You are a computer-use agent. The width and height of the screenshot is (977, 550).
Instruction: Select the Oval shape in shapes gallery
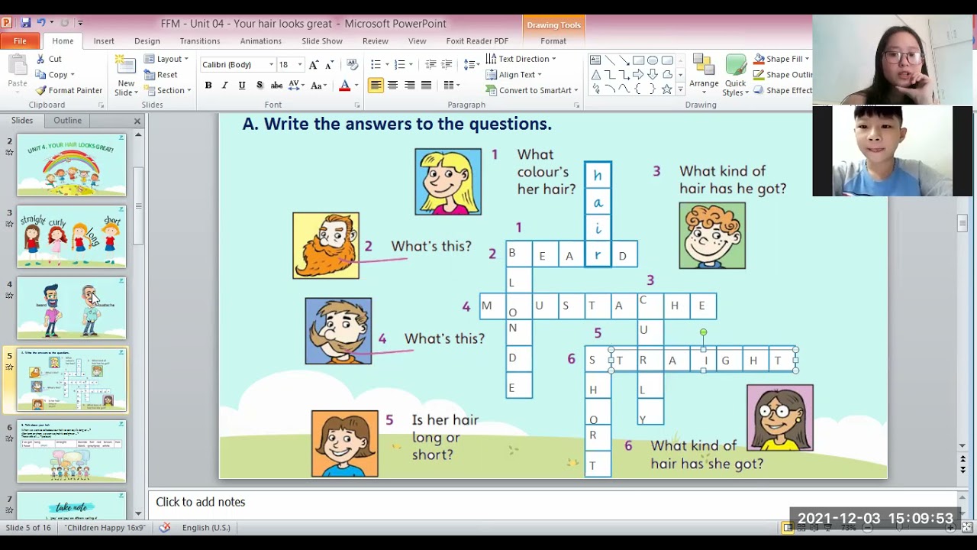tap(653, 60)
